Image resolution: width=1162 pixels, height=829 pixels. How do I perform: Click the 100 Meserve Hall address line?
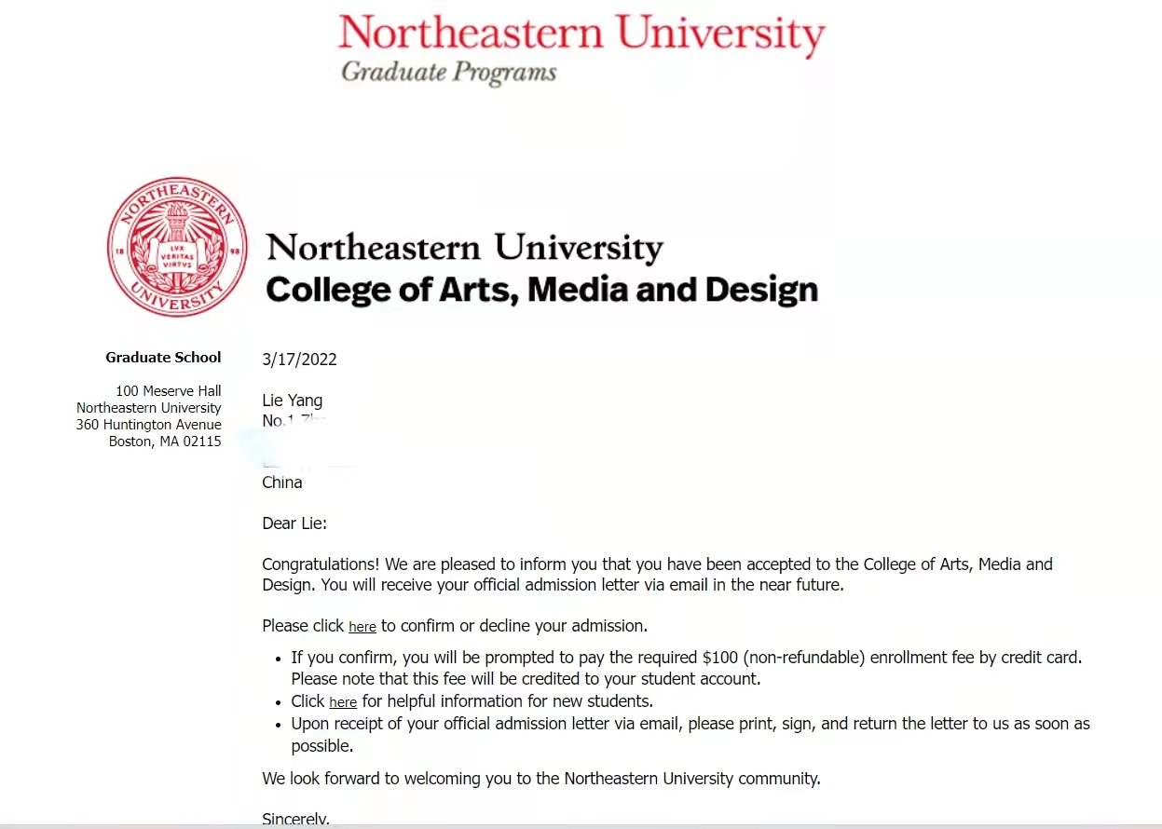[x=168, y=391]
